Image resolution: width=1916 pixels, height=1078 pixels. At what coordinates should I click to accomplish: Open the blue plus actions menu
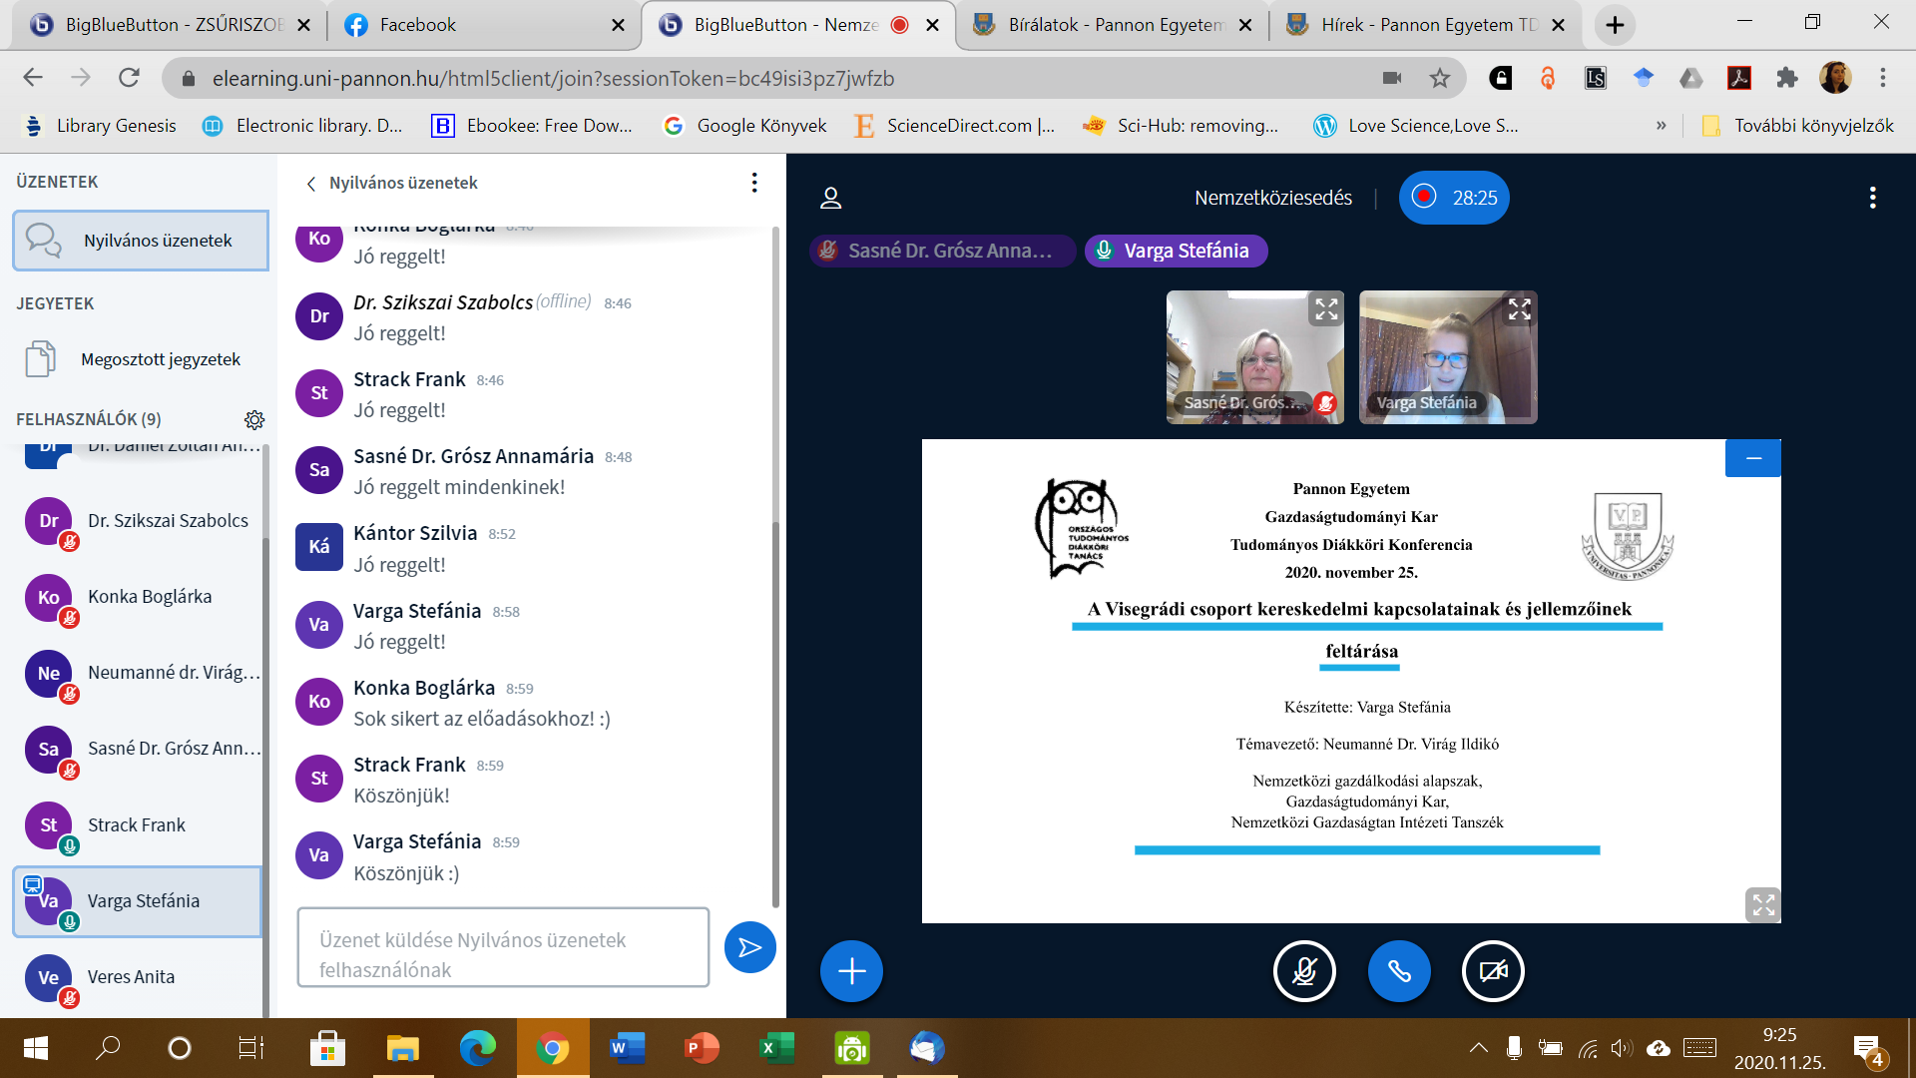[851, 970]
